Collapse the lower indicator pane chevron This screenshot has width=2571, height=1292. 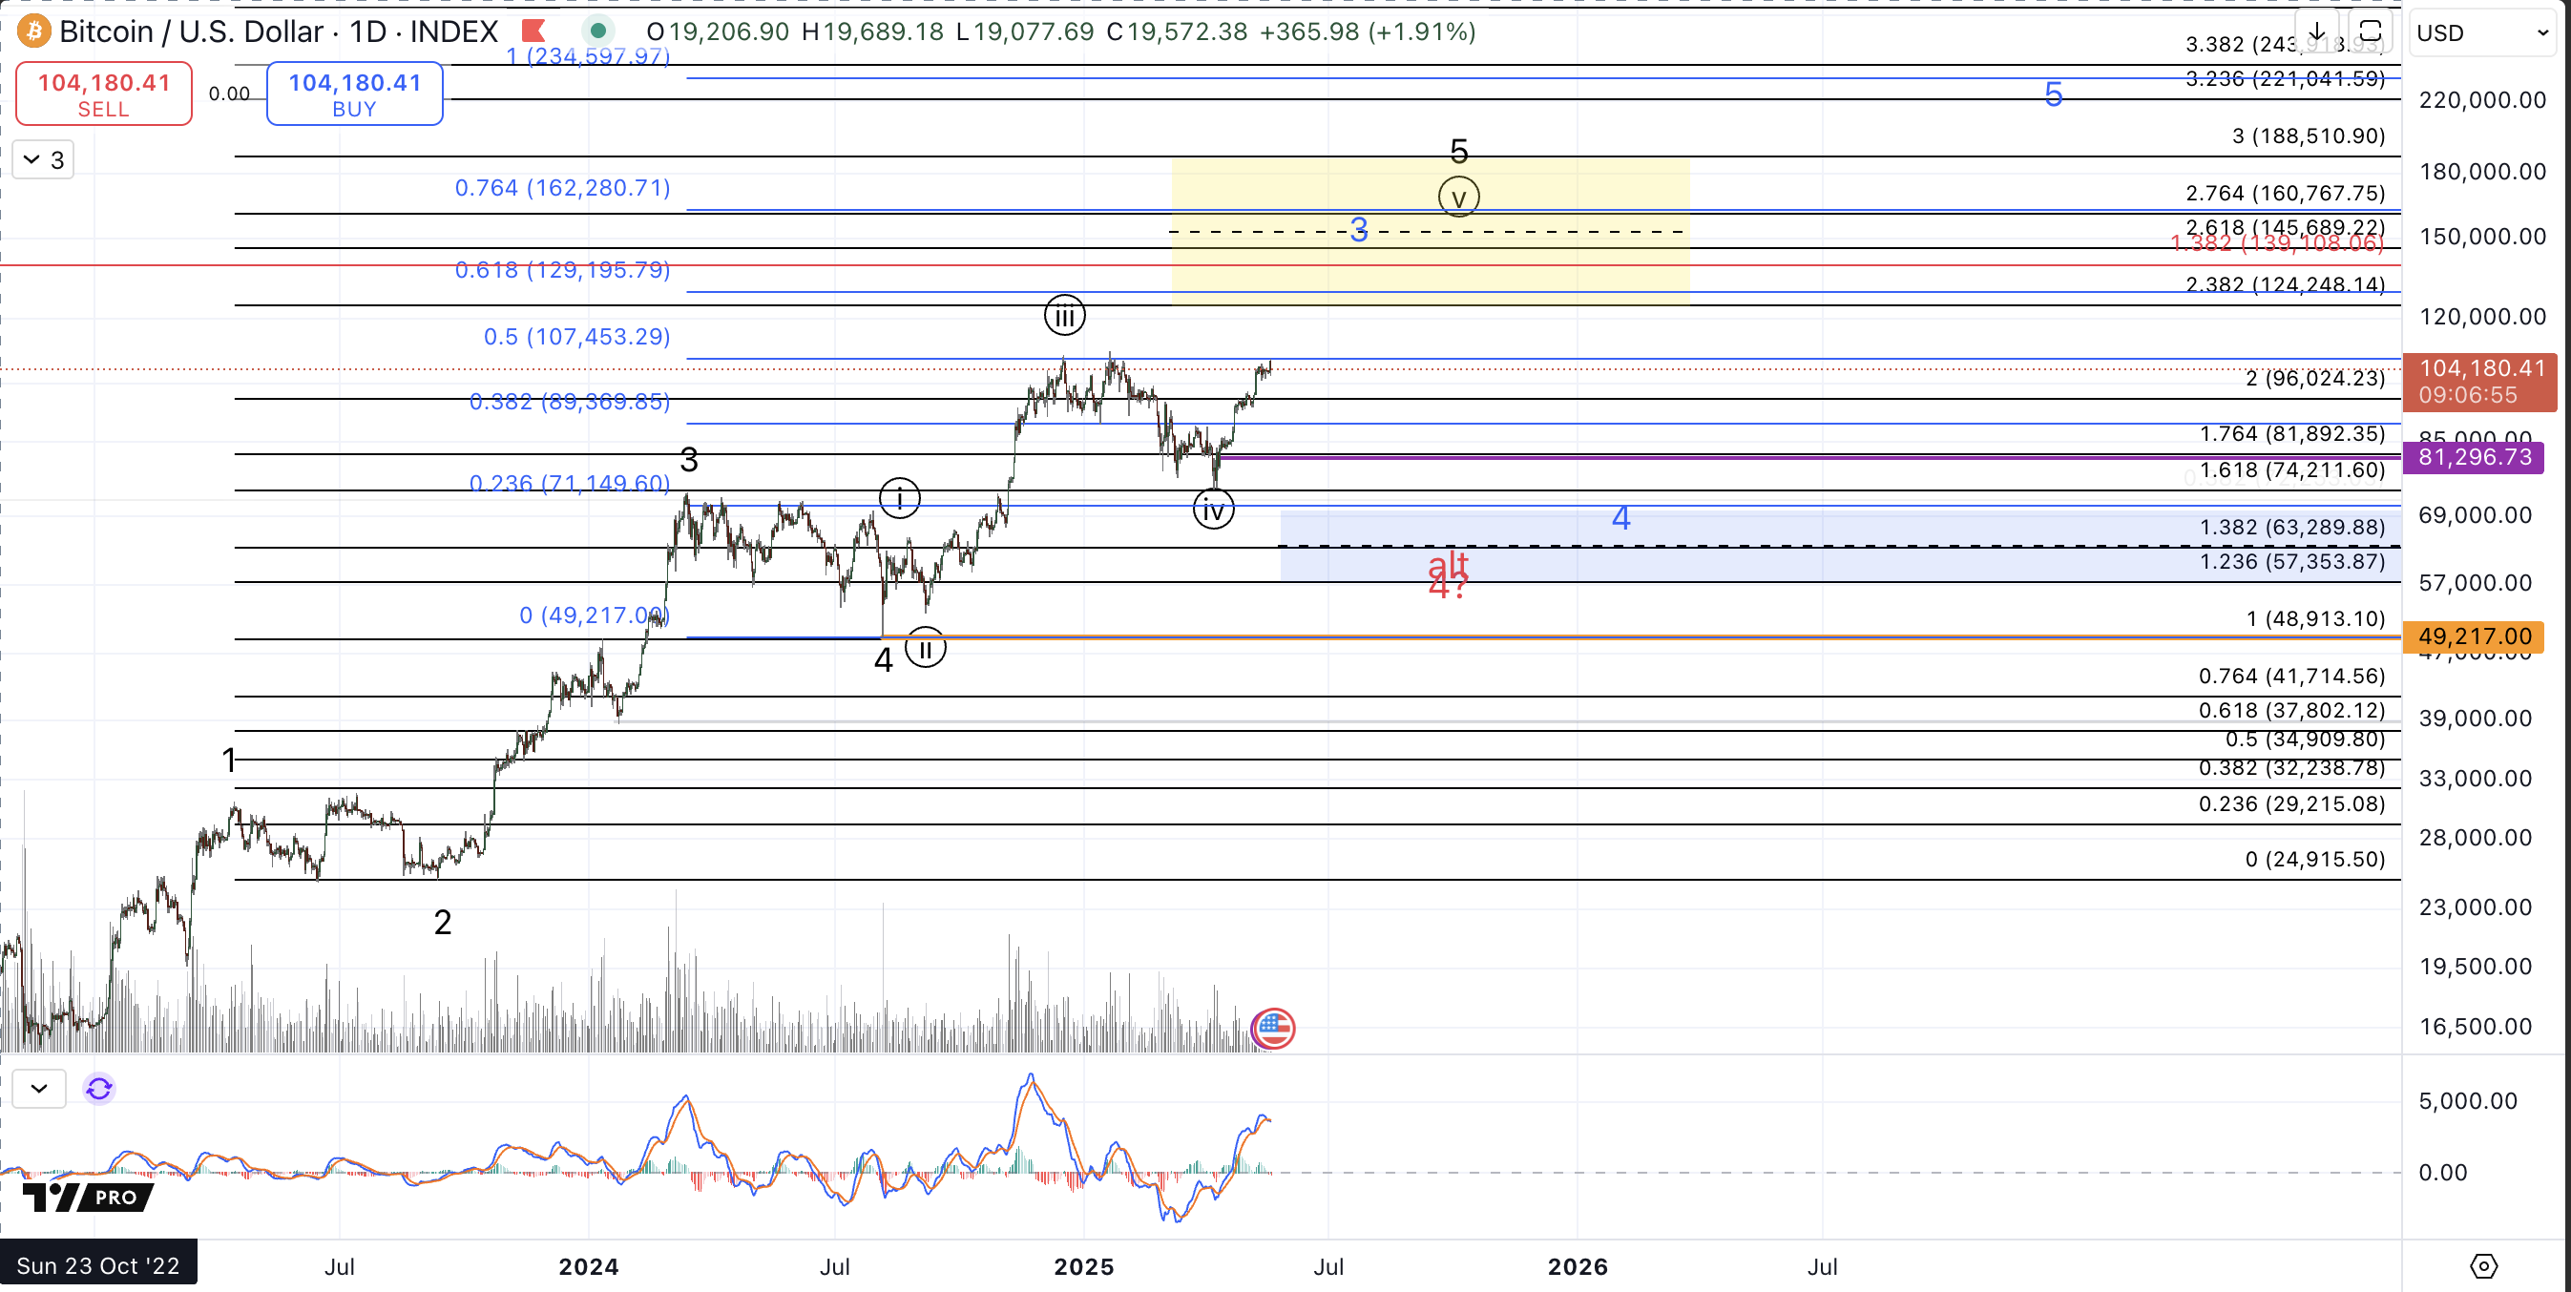coord(39,1088)
